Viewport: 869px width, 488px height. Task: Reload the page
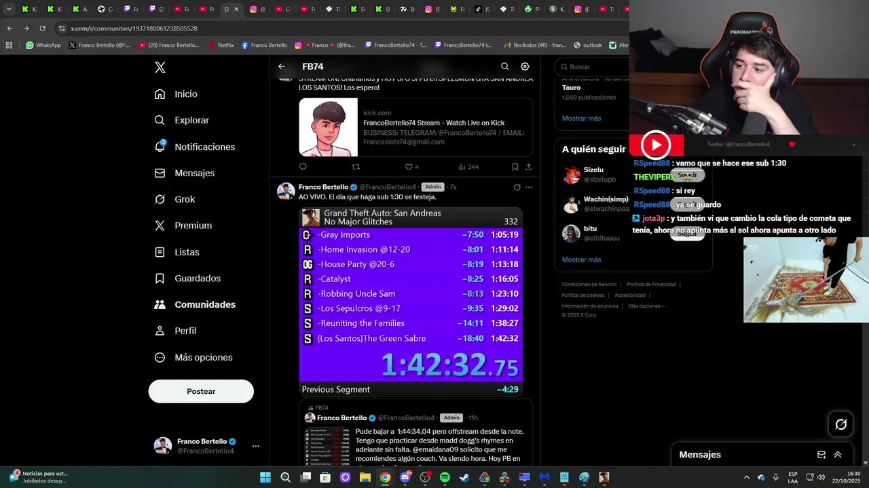42,28
